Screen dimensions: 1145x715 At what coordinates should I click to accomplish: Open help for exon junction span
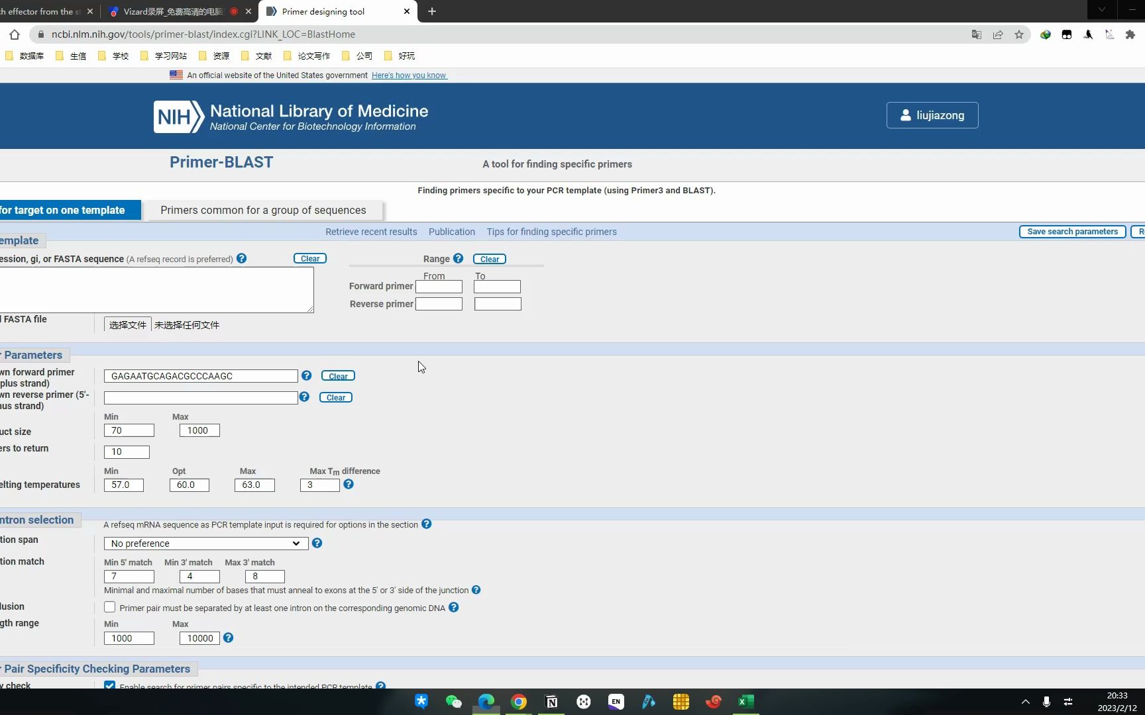pyautogui.click(x=317, y=543)
